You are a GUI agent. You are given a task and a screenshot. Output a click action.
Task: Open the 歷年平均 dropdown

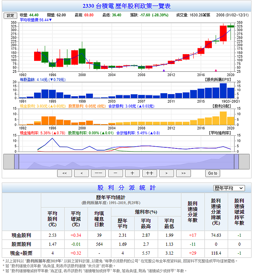[229, 188]
